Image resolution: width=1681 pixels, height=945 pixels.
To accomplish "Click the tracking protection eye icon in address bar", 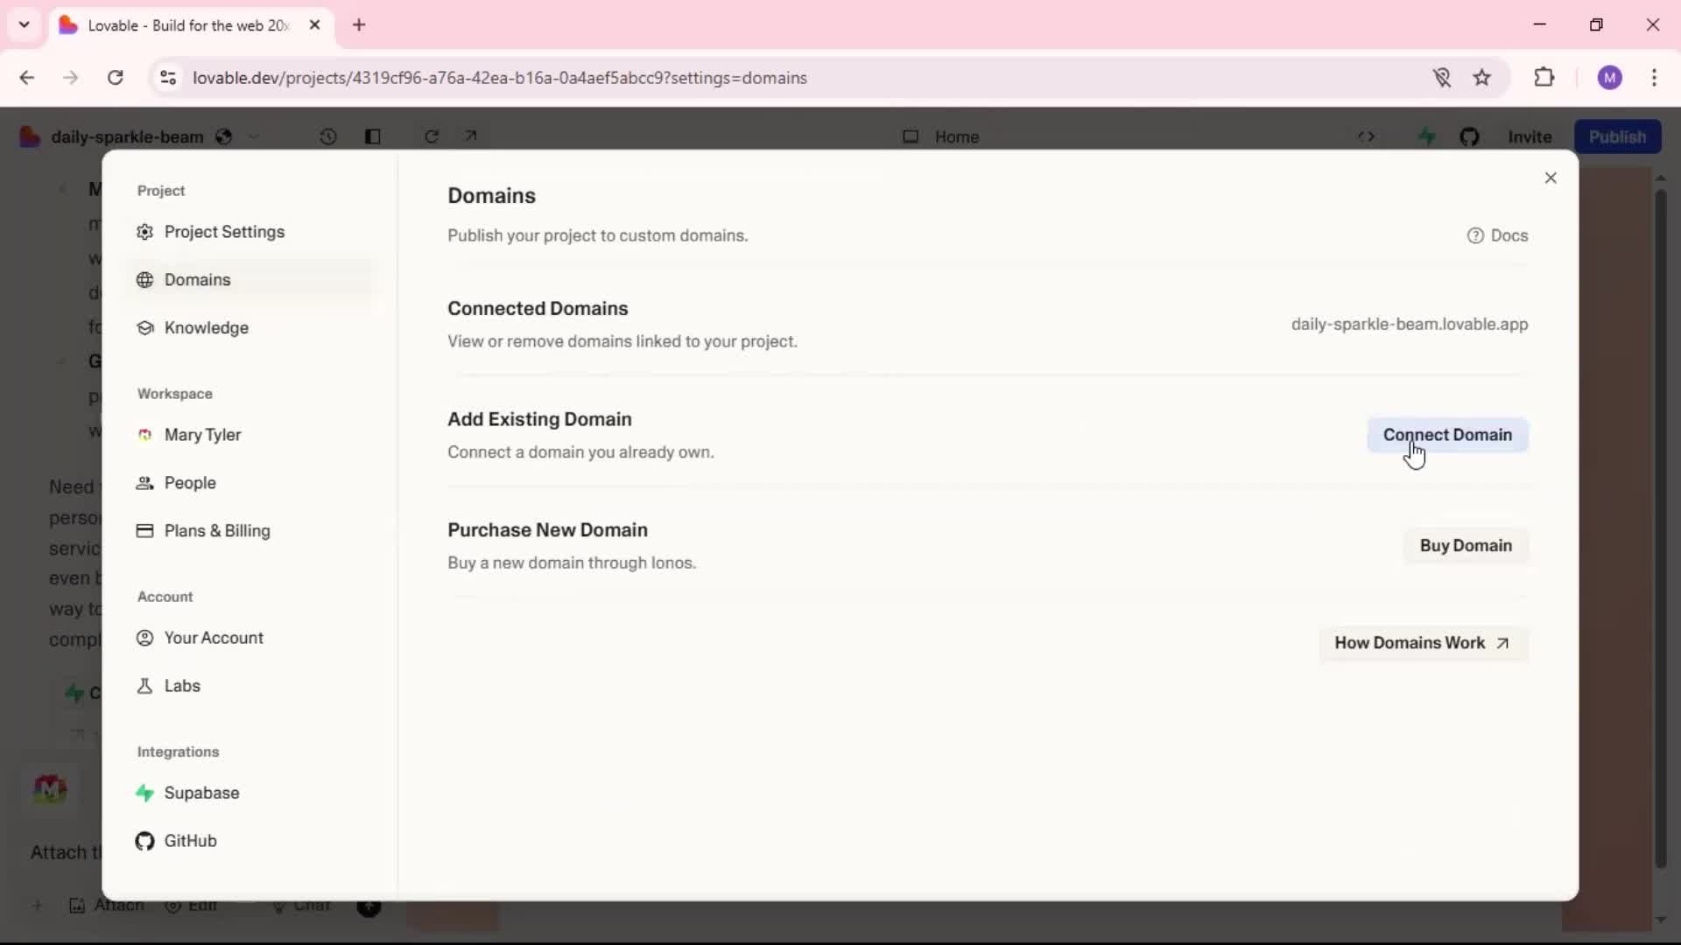I will (1442, 78).
